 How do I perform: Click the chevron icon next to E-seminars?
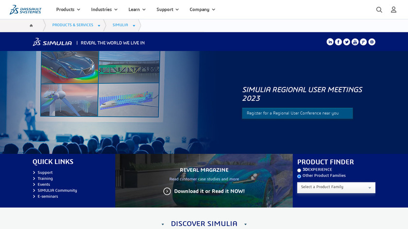34,196
